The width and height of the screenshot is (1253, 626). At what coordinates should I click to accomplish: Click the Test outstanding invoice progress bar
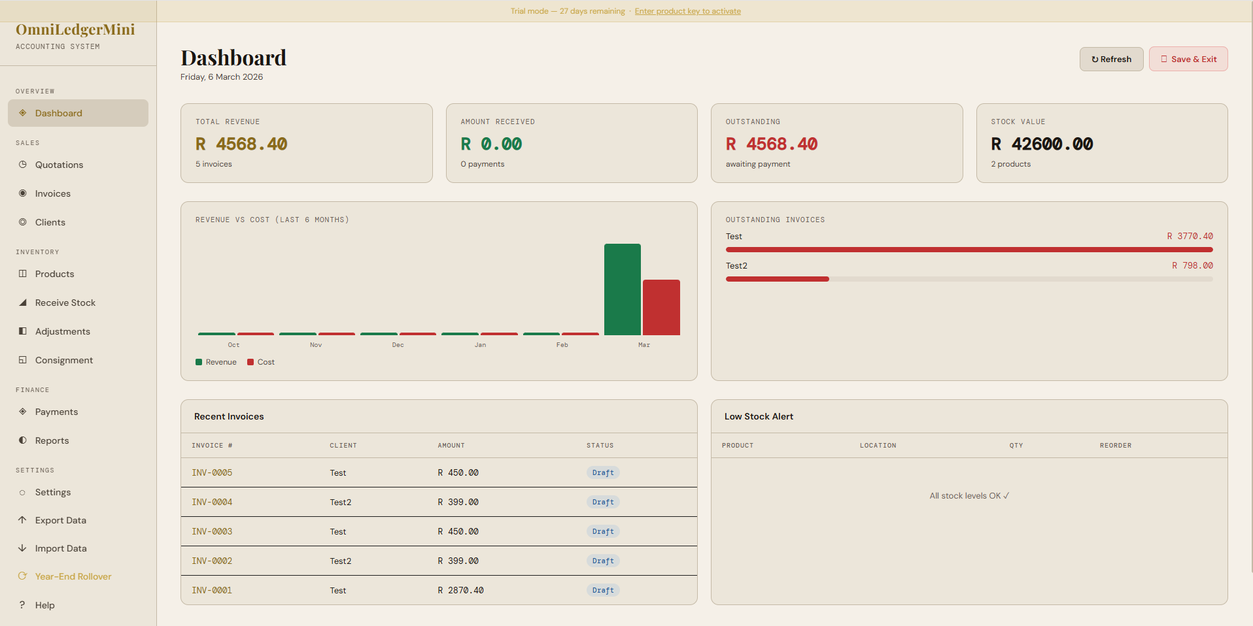click(x=969, y=249)
